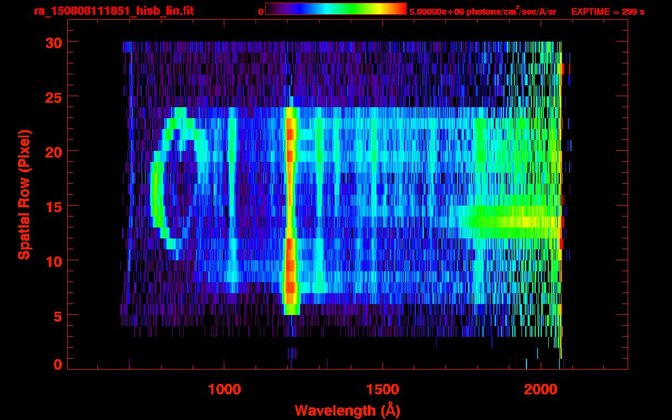
Task: Click the 1000 tick label on wavelength axis
Action: [224, 389]
